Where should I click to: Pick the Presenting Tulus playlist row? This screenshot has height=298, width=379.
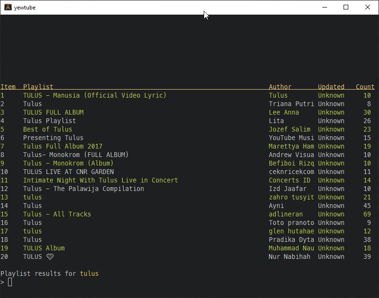click(x=53, y=138)
